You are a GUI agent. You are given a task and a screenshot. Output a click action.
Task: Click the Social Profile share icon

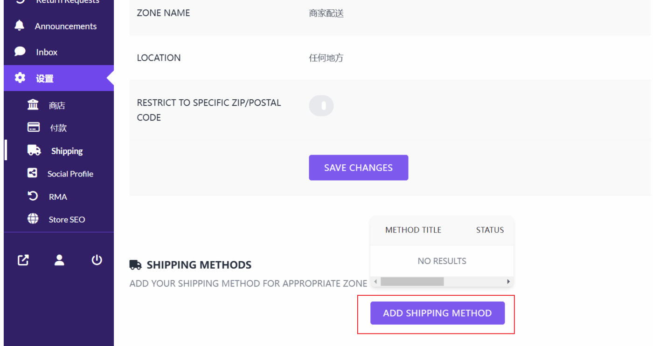[x=32, y=173]
